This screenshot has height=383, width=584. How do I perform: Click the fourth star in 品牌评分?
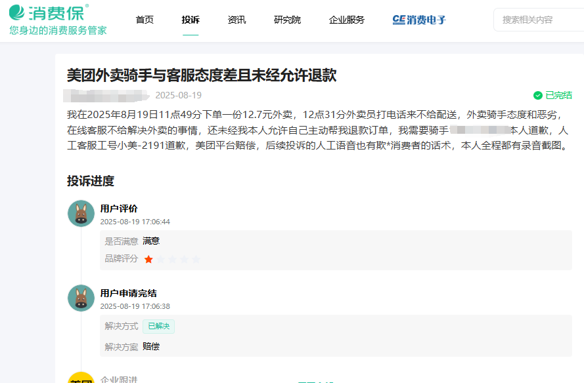[185, 259]
